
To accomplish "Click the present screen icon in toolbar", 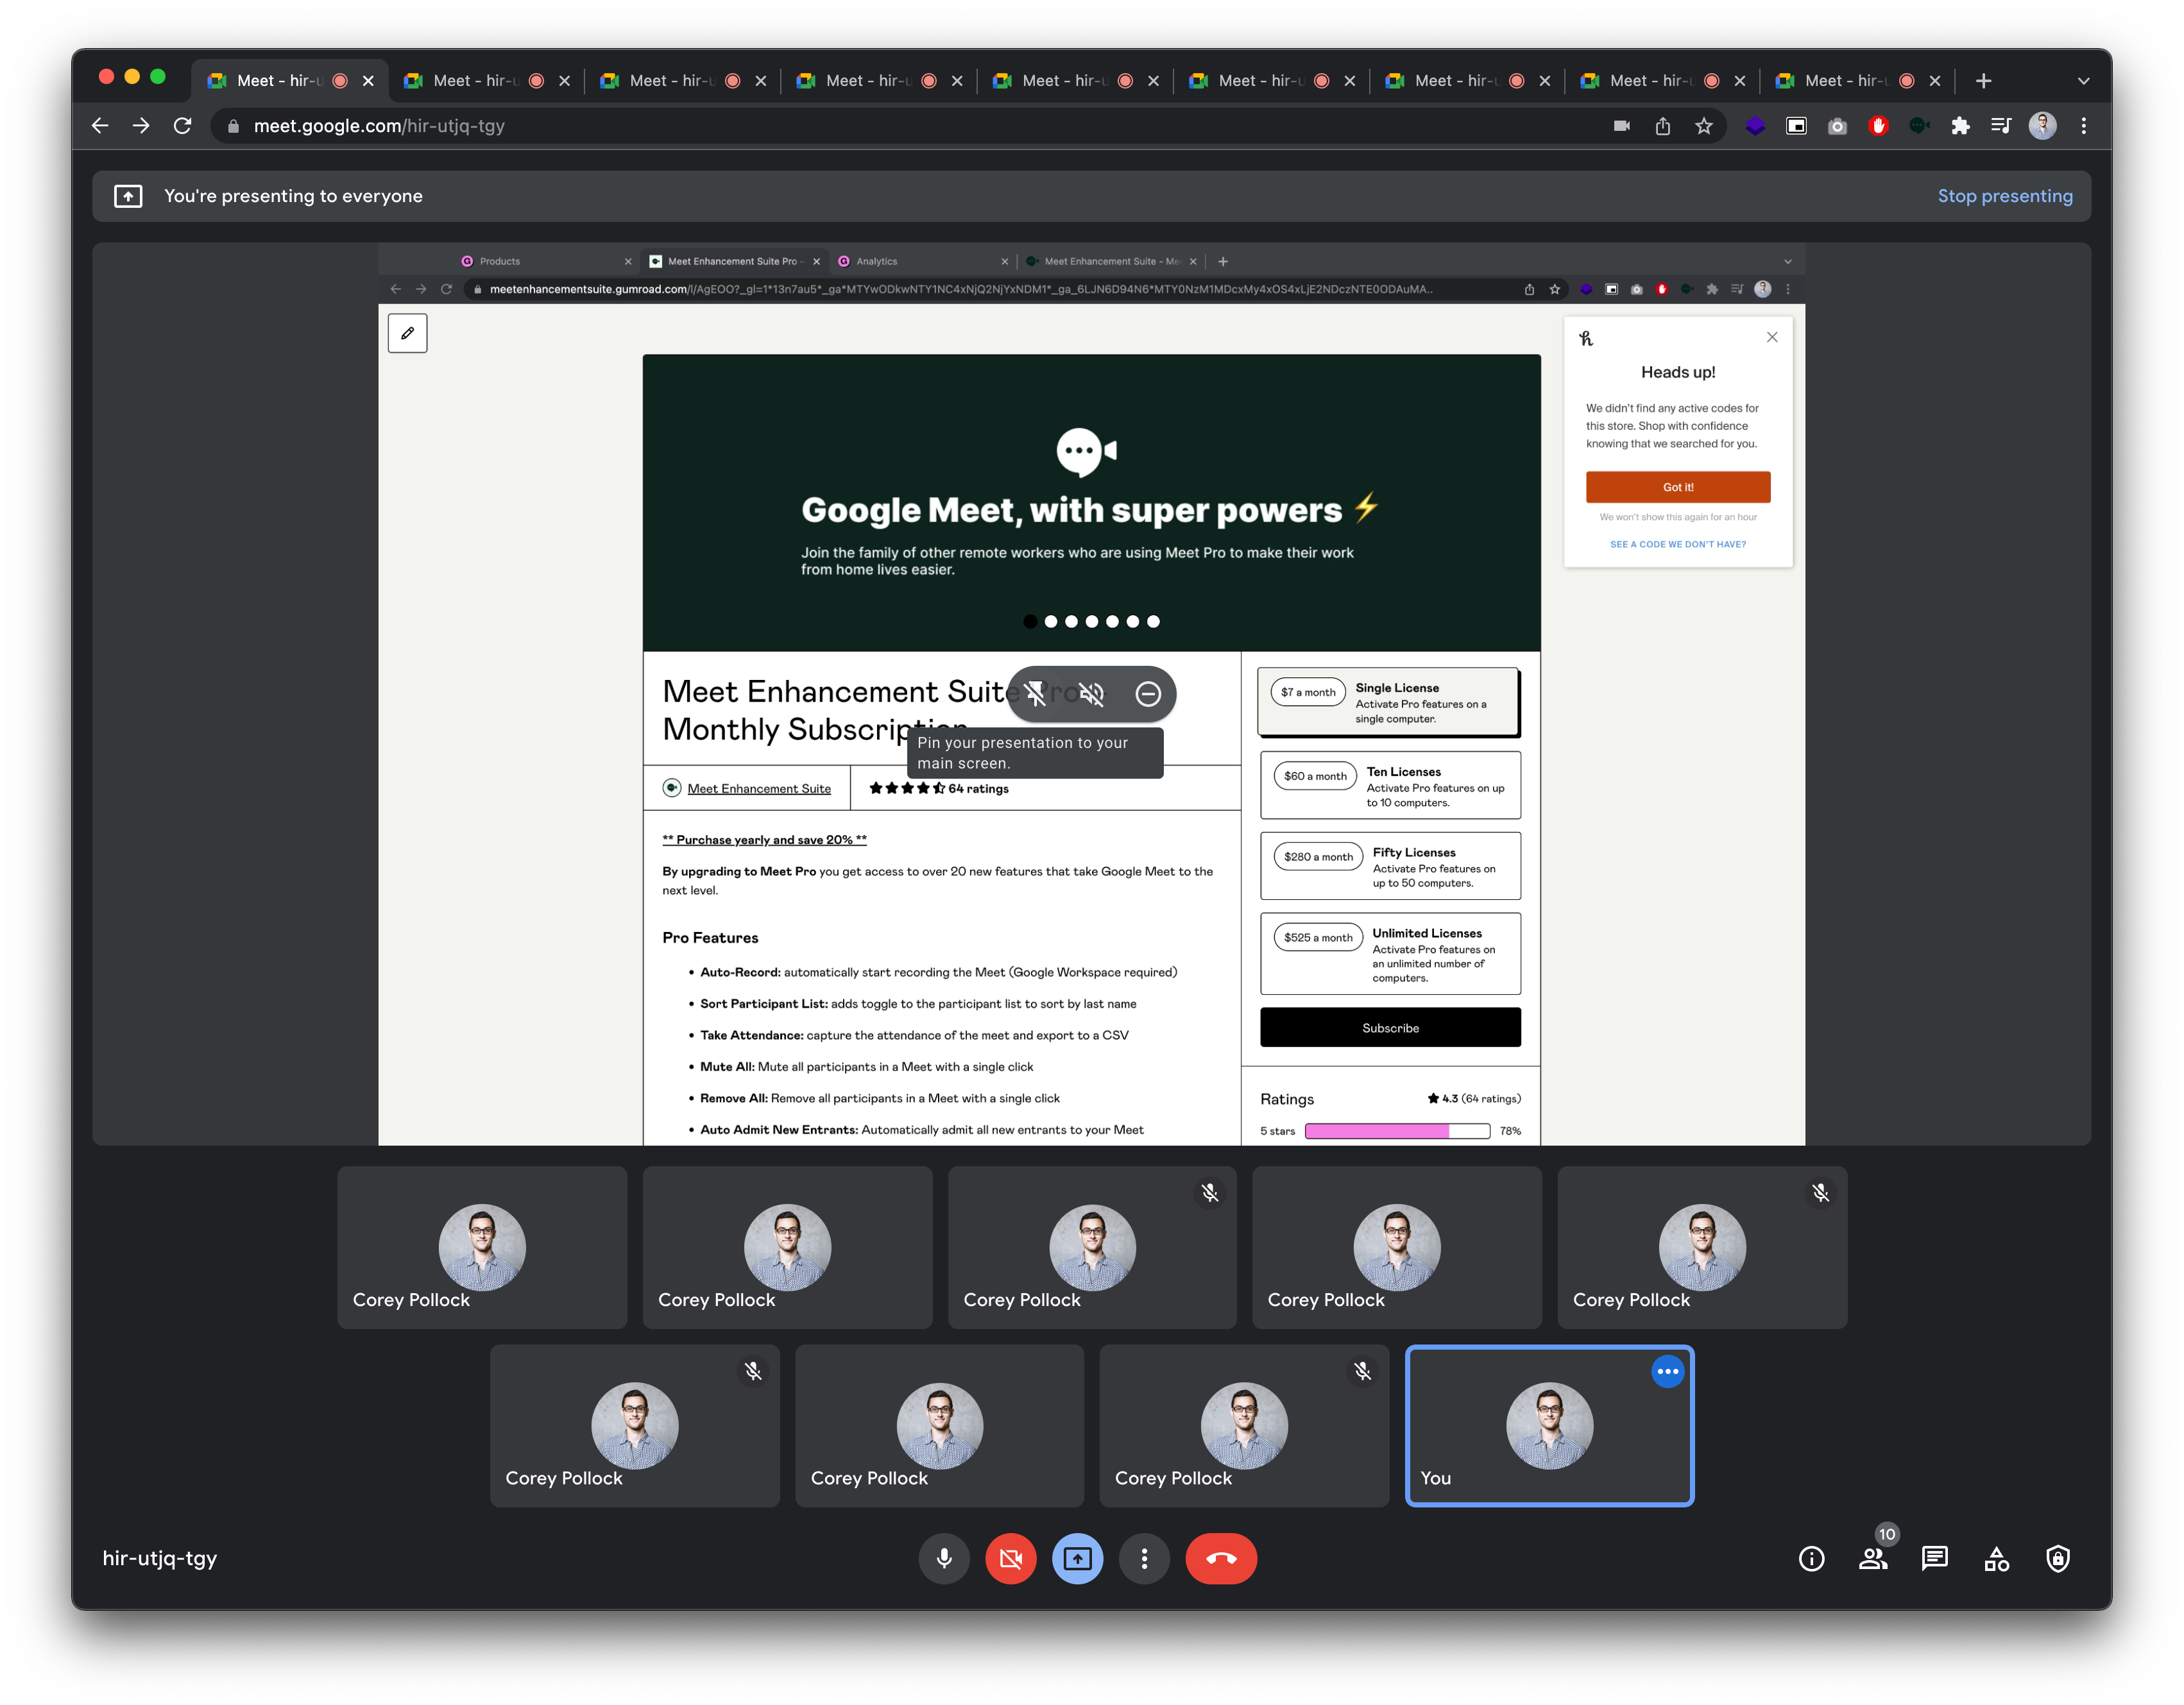I will click(1078, 1558).
